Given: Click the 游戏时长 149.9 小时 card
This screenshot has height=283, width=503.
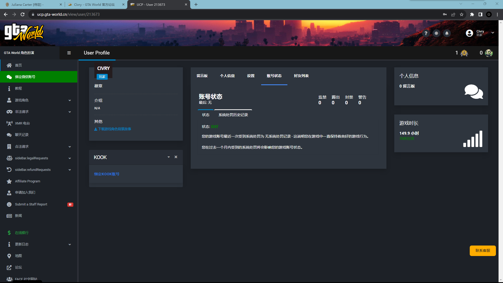Looking at the screenshot, I should coord(441,133).
